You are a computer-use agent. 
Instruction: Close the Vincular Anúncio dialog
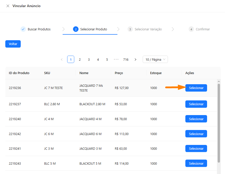(x=8, y=6)
